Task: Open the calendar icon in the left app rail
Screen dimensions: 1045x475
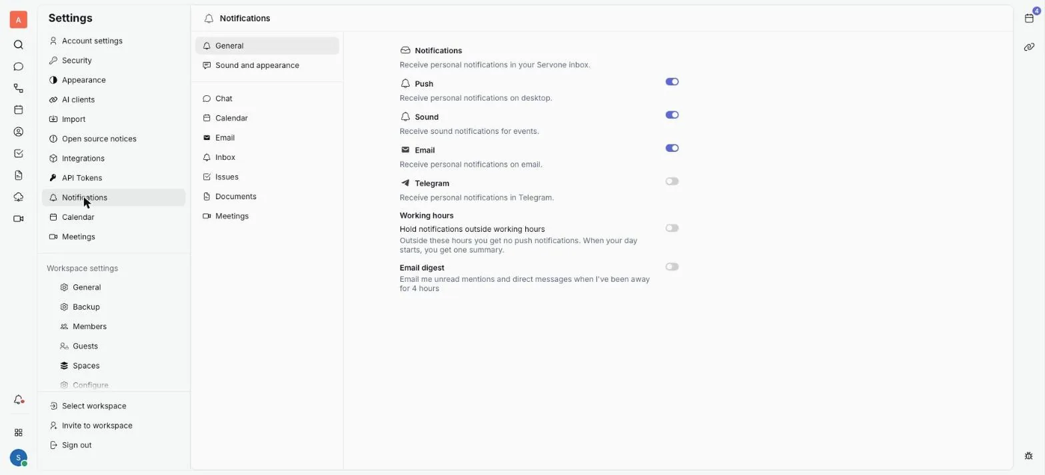Action: 19,110
